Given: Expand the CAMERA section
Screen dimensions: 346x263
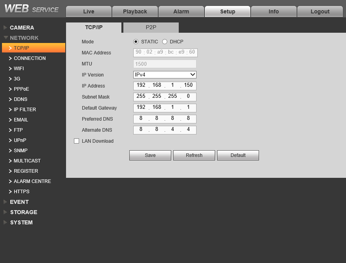Looking at the screenshot, I should point(22,28).
